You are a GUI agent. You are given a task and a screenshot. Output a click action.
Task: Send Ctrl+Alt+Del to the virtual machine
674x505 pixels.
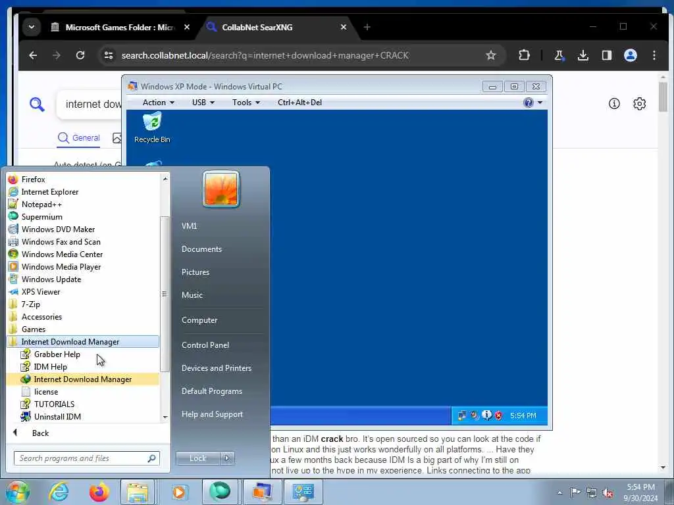299,103
